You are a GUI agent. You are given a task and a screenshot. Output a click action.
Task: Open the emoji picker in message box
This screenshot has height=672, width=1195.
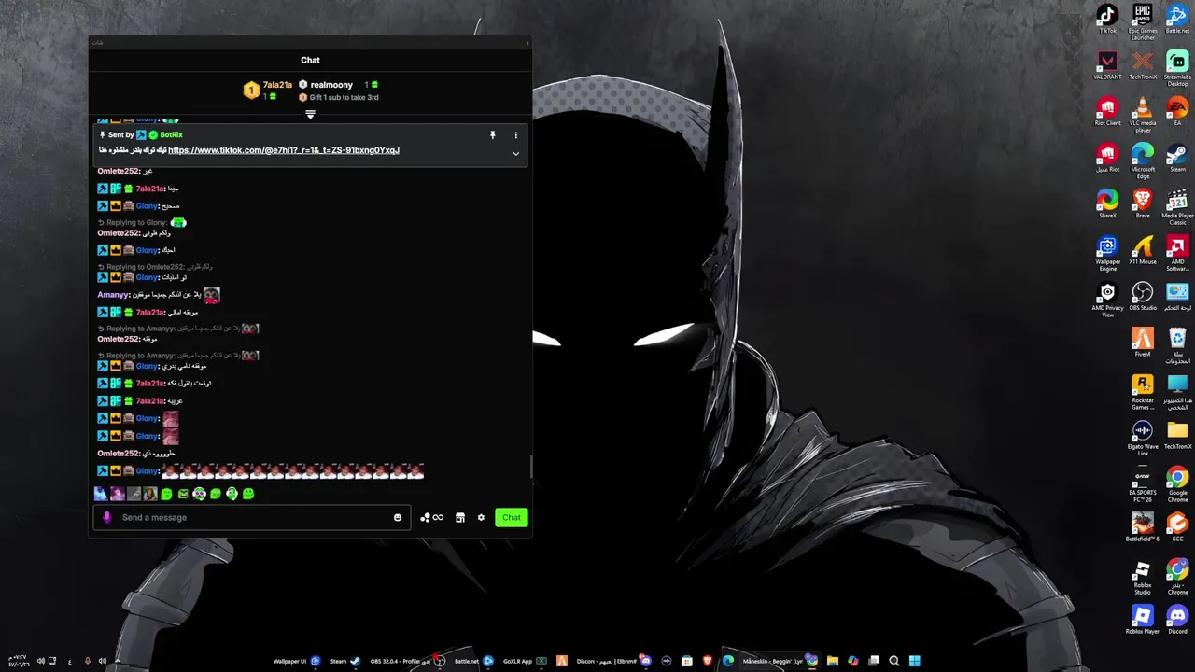click(398, 517)
